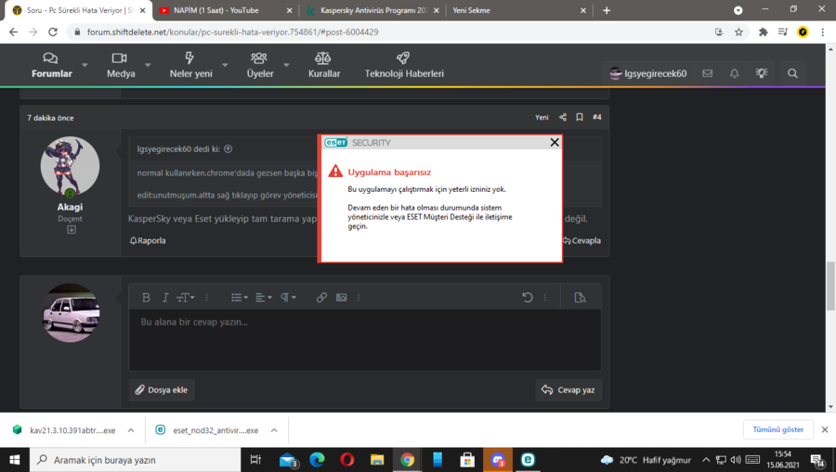
Task: Open the font size dropdown in editor
Action: (x=185, y=298)
